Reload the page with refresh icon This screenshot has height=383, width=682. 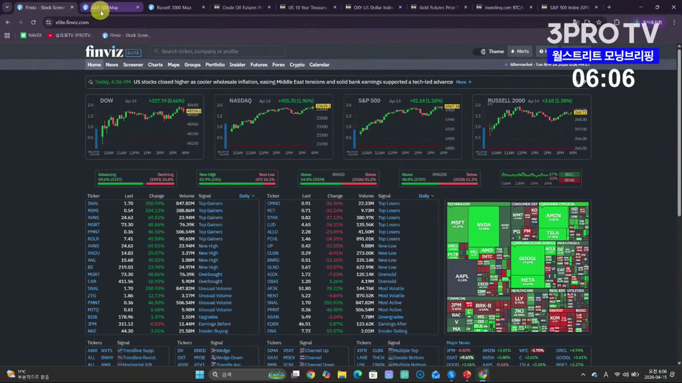(33, 22)
